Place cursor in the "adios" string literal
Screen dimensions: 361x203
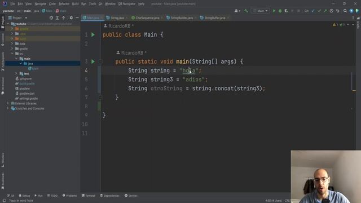pyautogui.click(x=193, y=80)
